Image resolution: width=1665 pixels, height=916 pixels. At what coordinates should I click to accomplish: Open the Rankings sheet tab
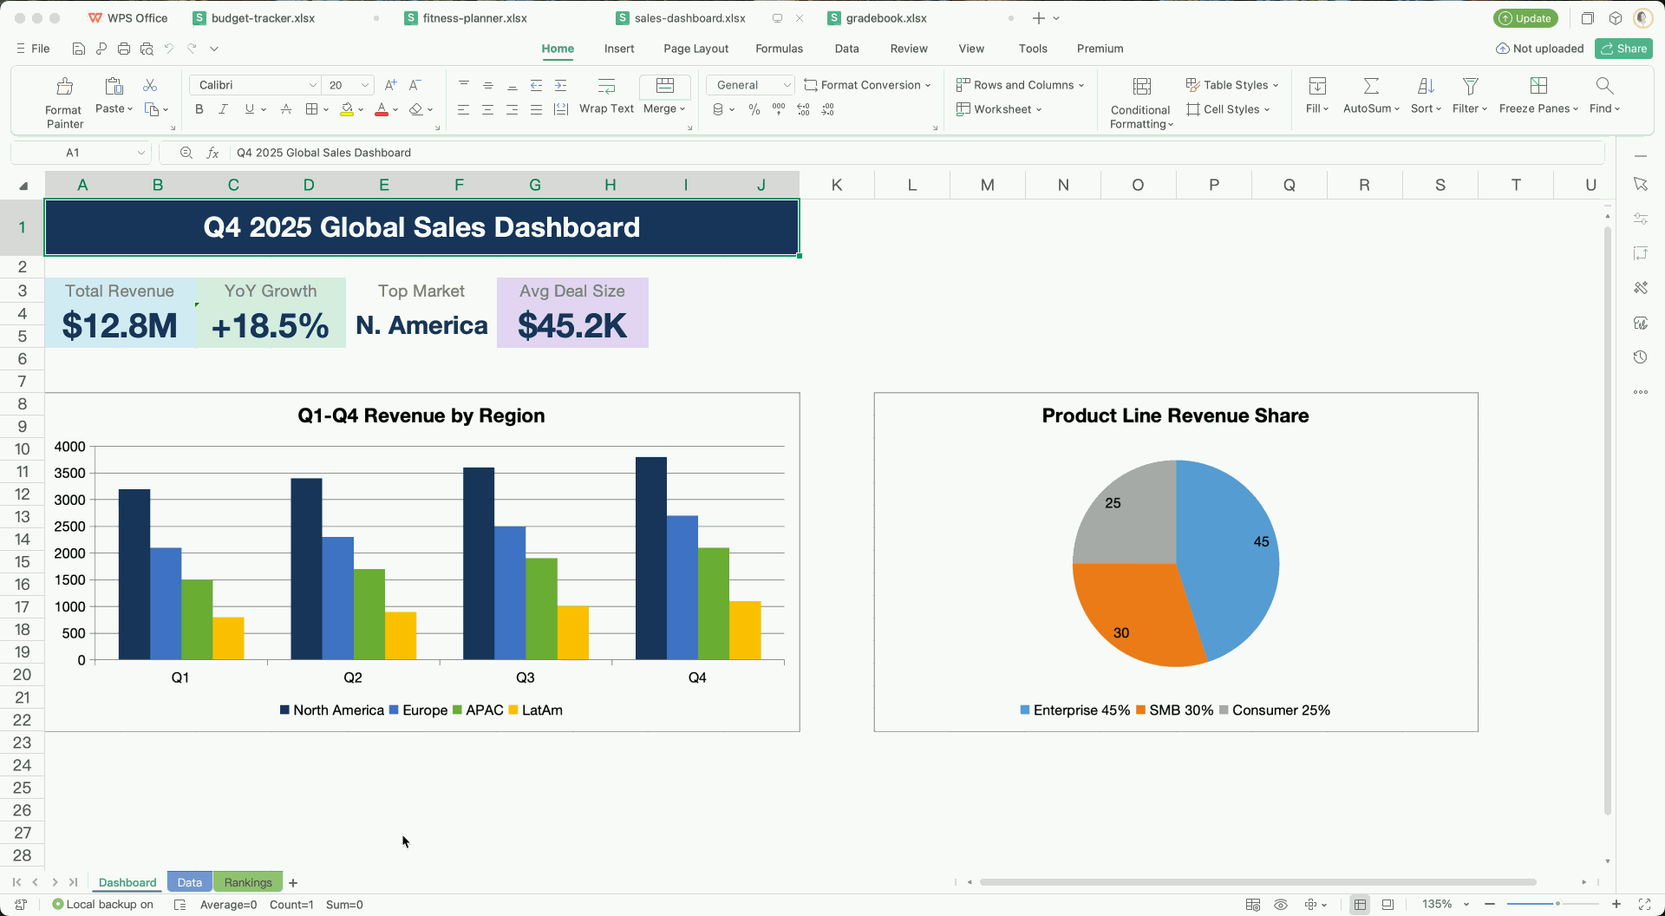[x=247, y=881]
